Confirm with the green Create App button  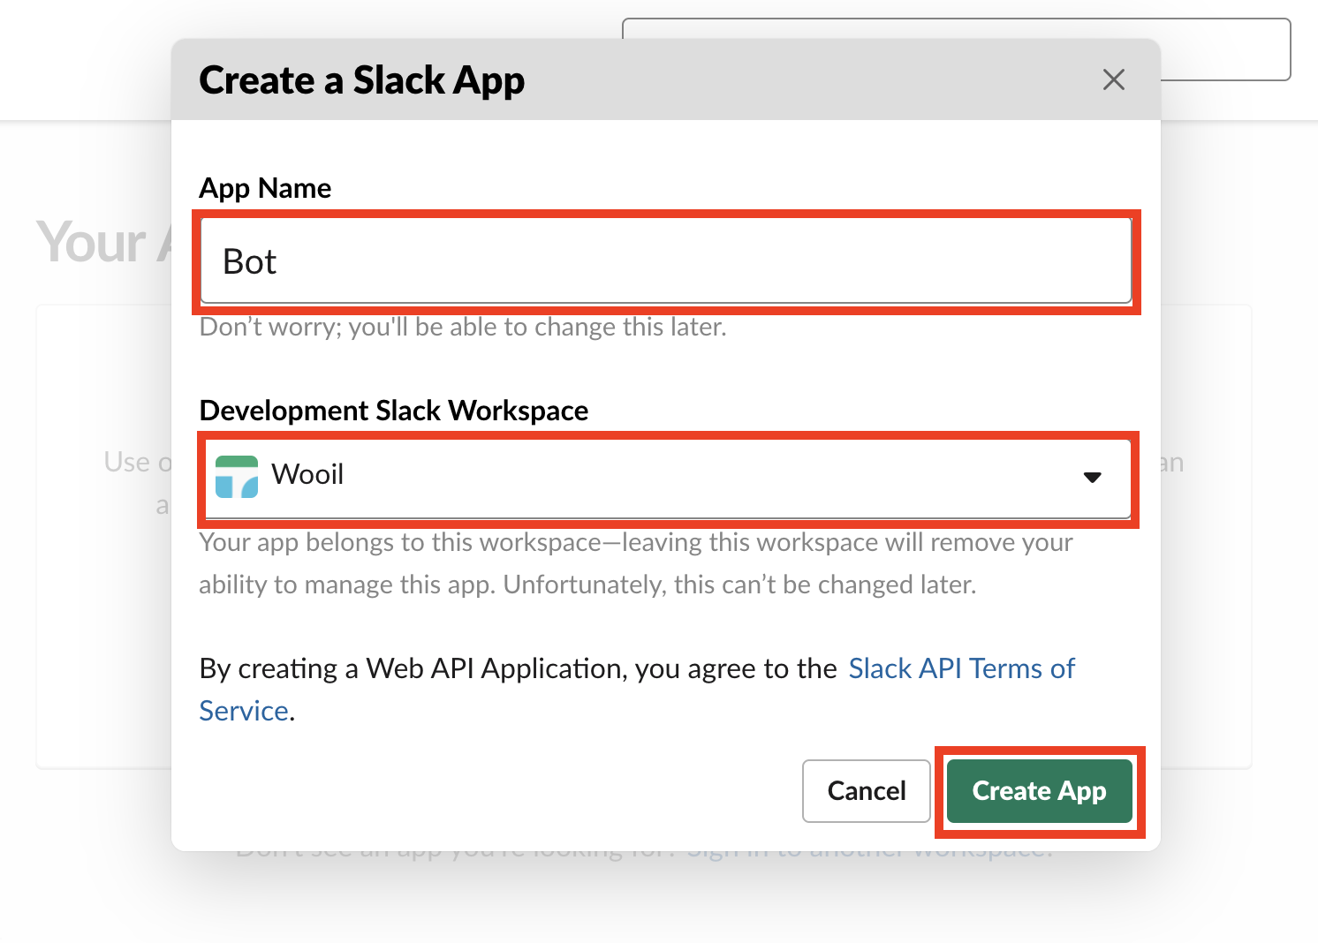pyautogui.click(x=1039, y=790)
